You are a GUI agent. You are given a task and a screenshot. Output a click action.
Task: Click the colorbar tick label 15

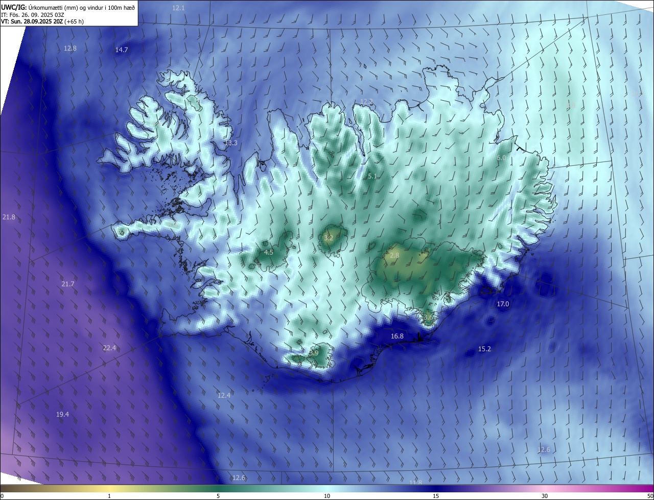click(436, 496)
